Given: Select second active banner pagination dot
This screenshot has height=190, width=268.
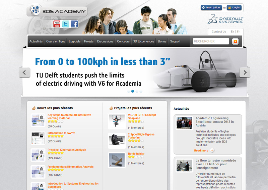Looking at the screenshot, I should point(133,91).
